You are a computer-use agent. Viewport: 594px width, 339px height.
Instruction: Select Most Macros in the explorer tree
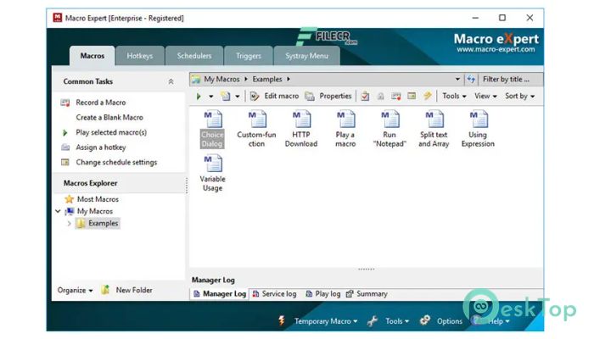click(98, 199)
